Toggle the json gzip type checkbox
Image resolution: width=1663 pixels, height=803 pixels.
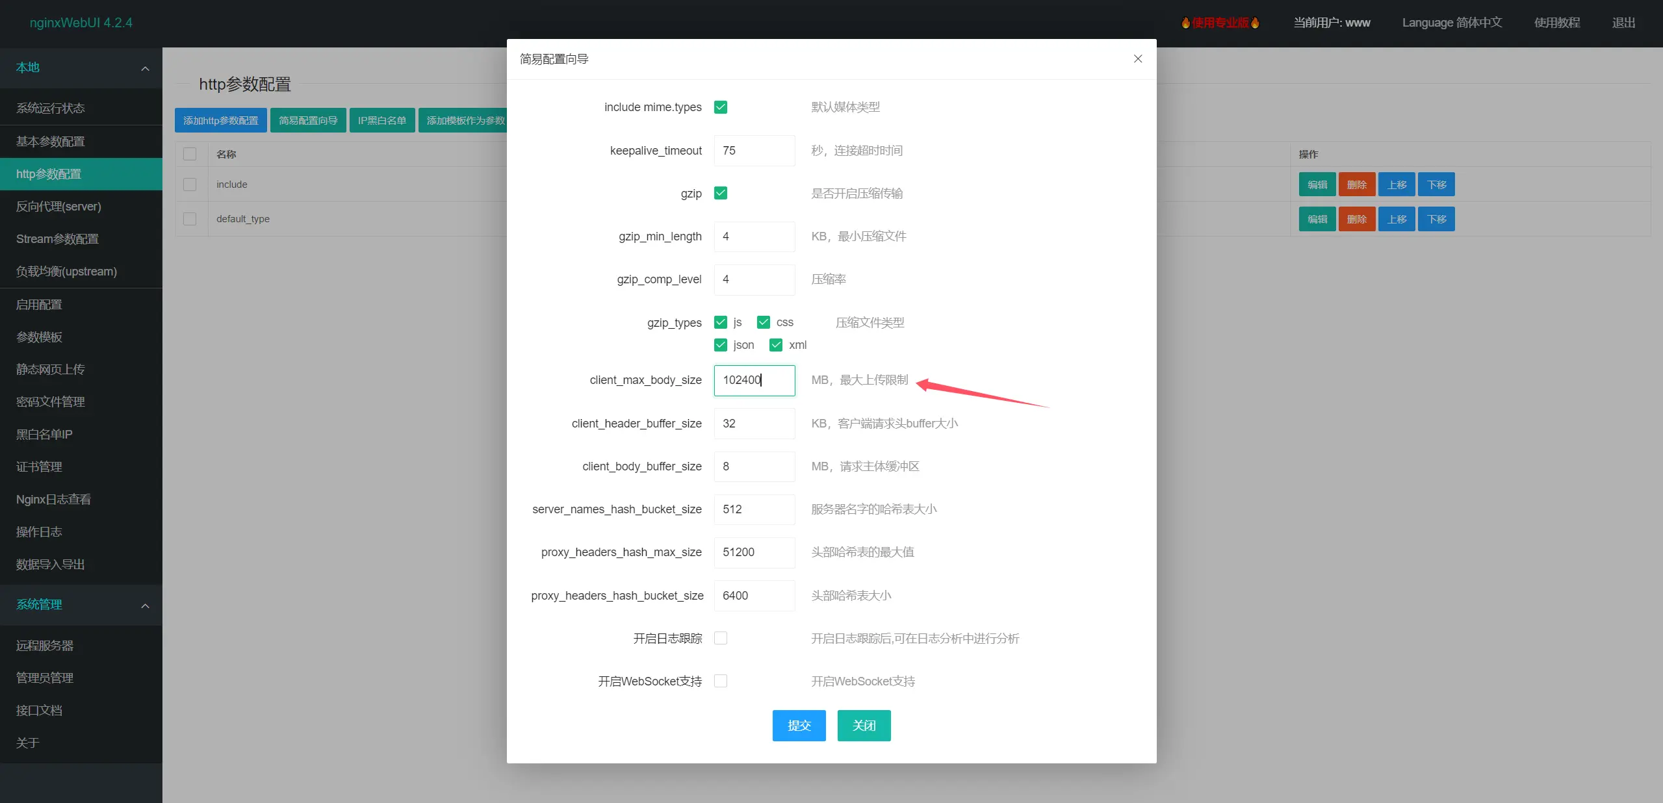720,345
